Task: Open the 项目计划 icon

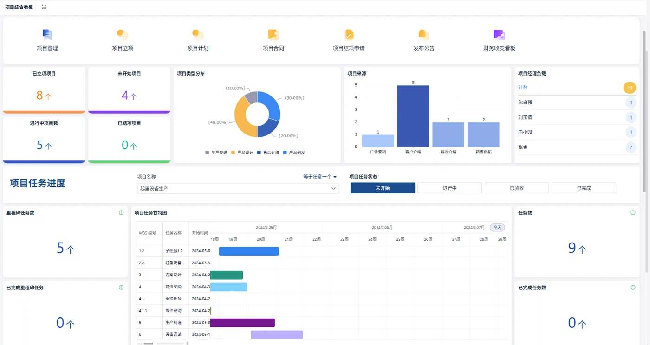Action: click(x=198, y=35)
